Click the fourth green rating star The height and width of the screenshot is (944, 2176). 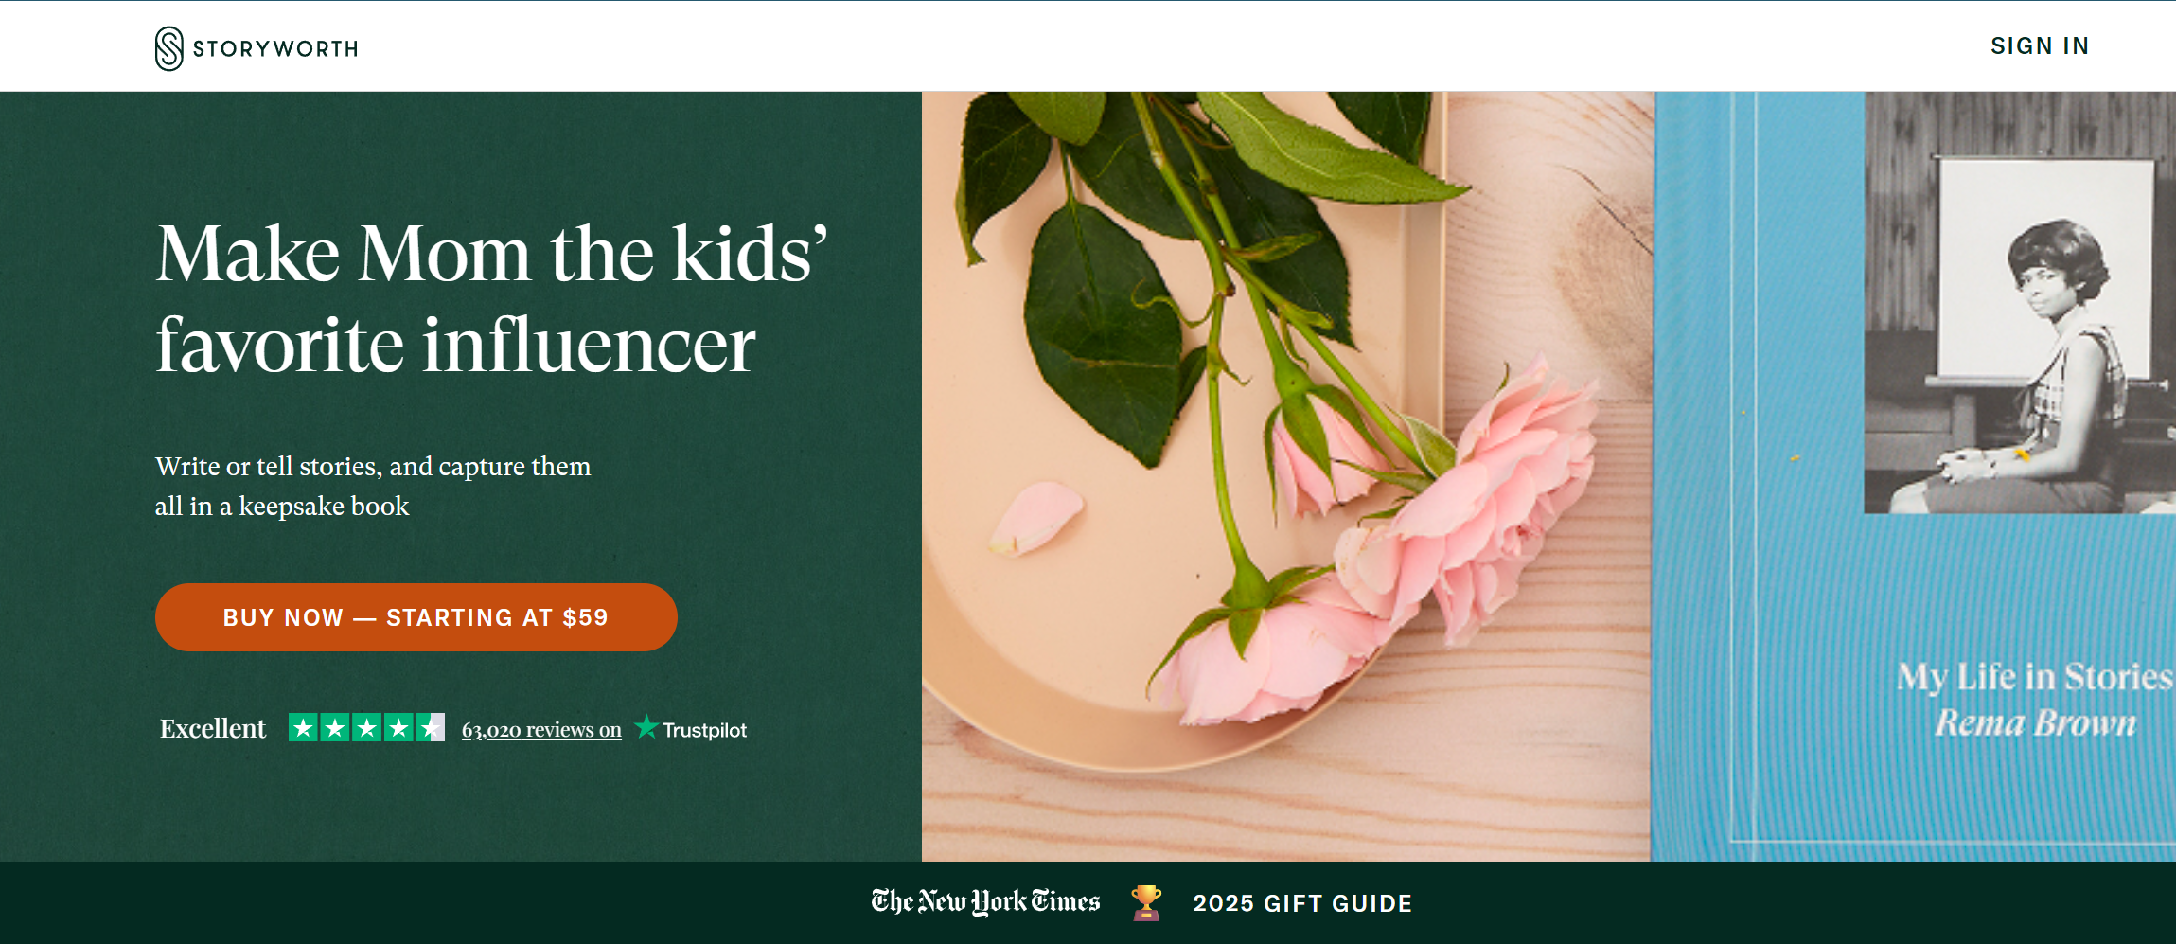pos(398,727)
